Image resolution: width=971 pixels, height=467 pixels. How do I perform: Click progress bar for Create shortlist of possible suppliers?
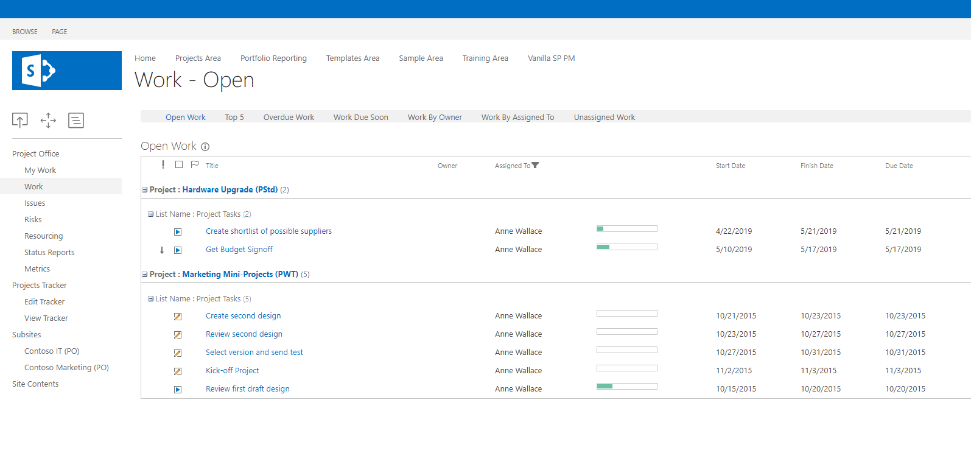(627, 229)
